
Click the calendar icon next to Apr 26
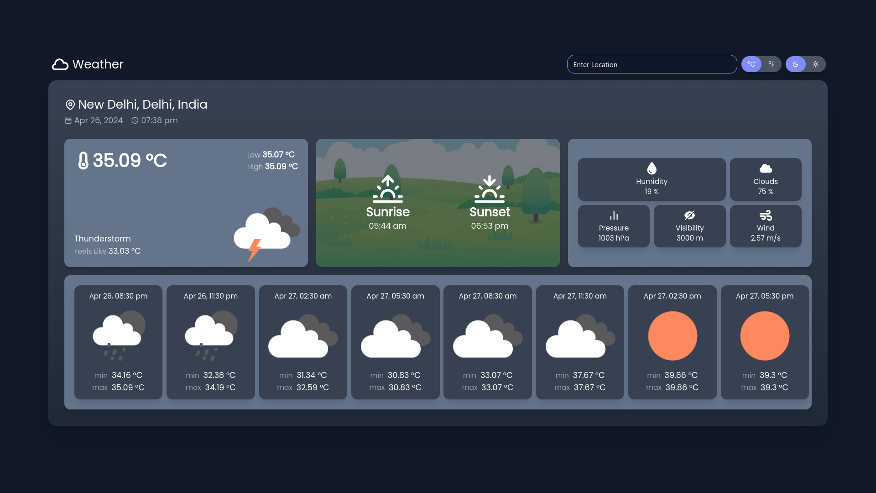[68, 121]
